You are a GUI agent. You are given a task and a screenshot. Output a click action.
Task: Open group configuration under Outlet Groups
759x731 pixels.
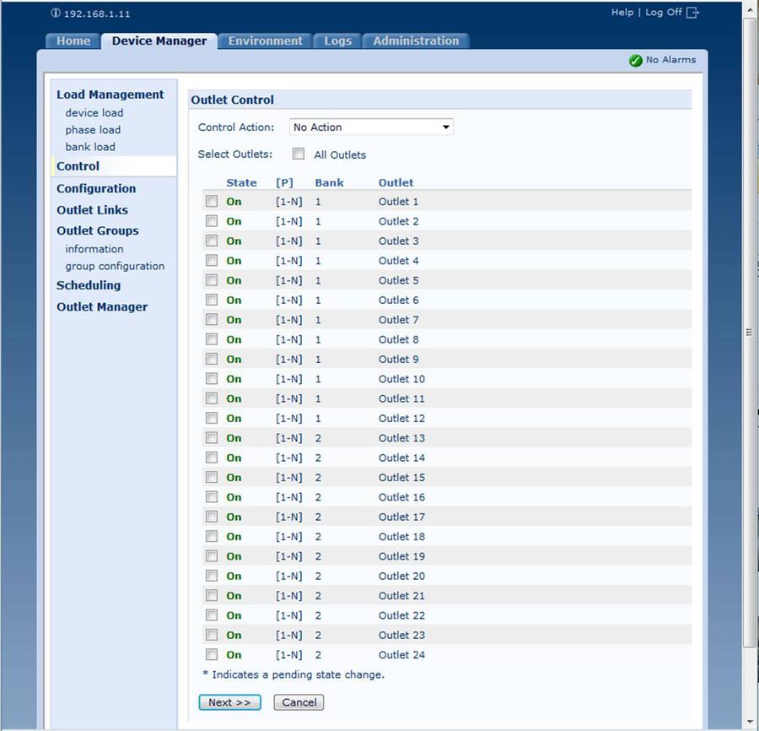coord(115,266)
